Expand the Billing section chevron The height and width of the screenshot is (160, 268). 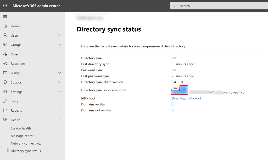tap(59, 73)
